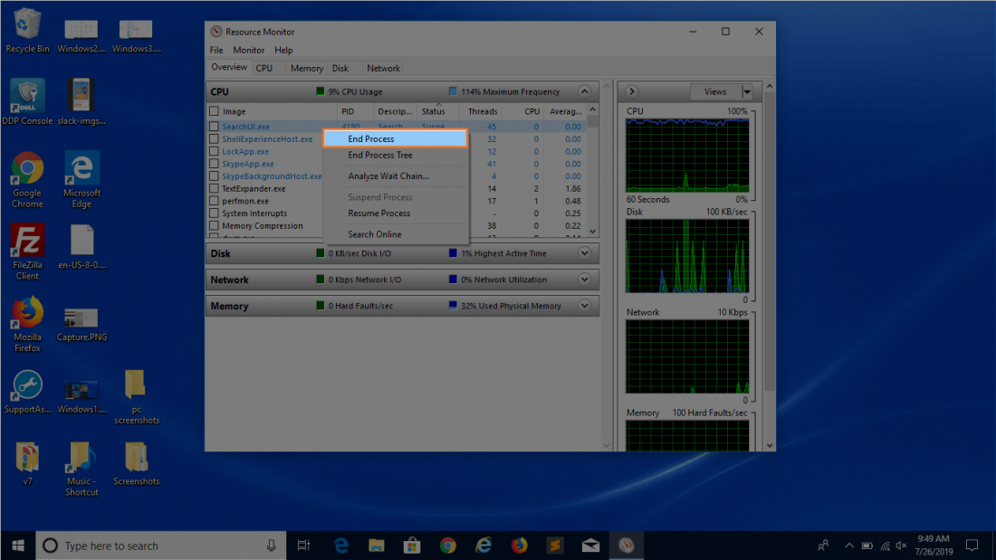Open the Views dropdown arrow
The width and height of the screenshot is (996, 560).
[747, 91]
